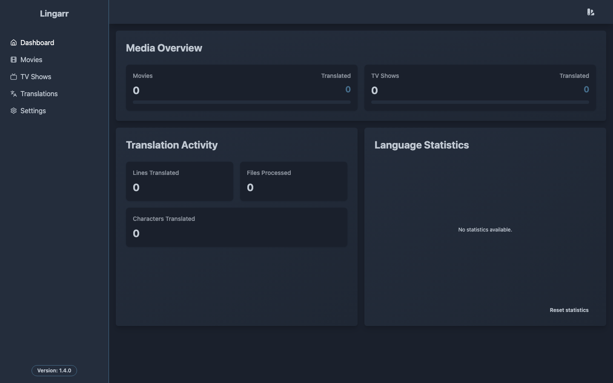
Task: Click the Files Processed value 0
Action: (250, 188)
